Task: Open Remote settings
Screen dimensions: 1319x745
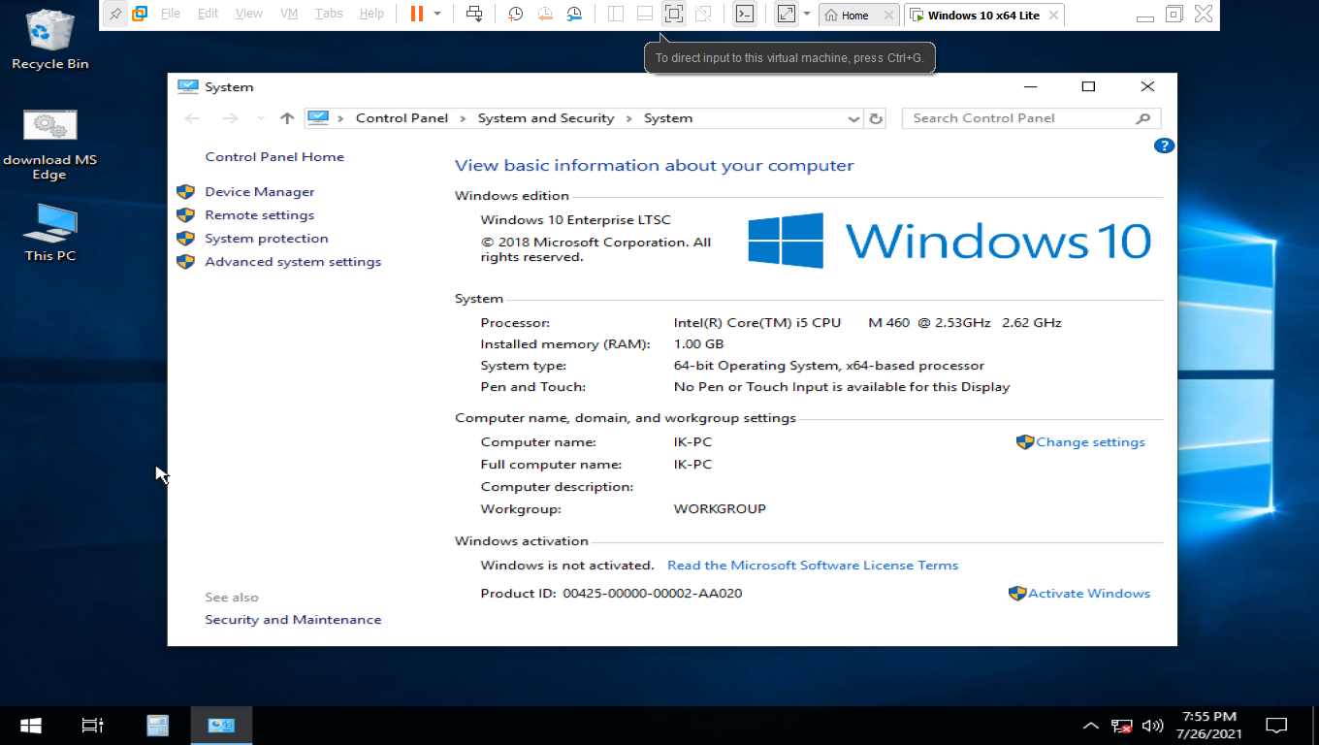Action: (259, 215)
